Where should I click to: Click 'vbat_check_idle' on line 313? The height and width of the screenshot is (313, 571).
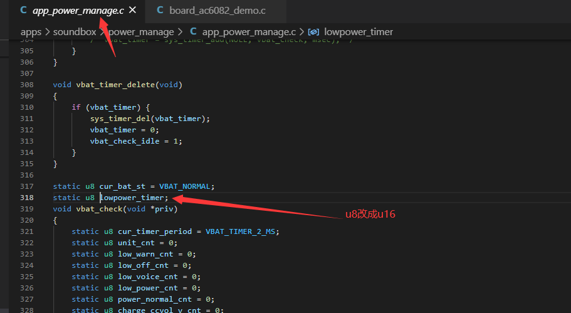click(x=125, y=141)
